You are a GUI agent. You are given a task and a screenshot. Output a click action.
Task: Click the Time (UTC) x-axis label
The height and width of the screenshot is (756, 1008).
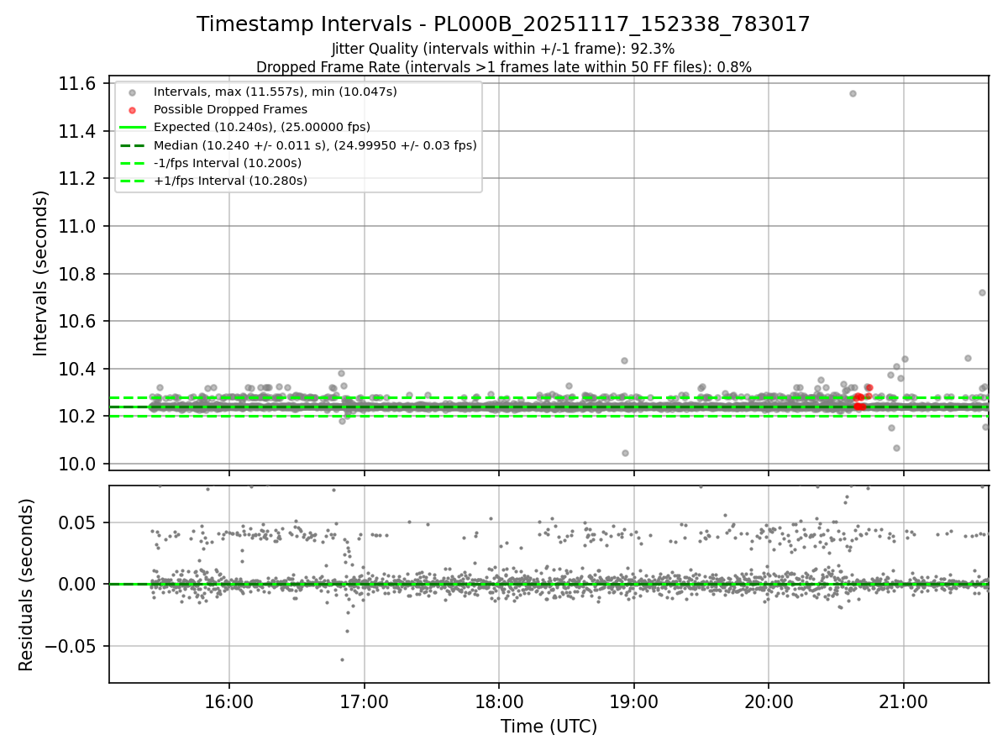pyautogui.click(x=549, y=727)
